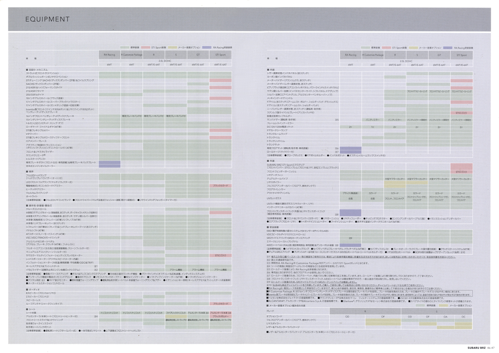Click the 空冷式エンジンオイルクーラー row label
This screenshot has width=499, height=353.
[41, 166]
